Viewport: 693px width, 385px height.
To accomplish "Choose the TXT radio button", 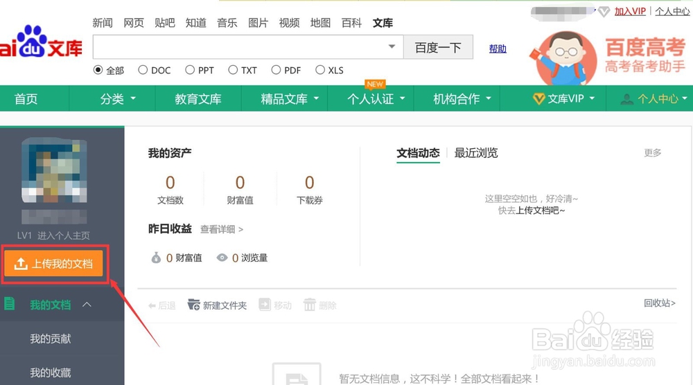I will pos(233,70).
